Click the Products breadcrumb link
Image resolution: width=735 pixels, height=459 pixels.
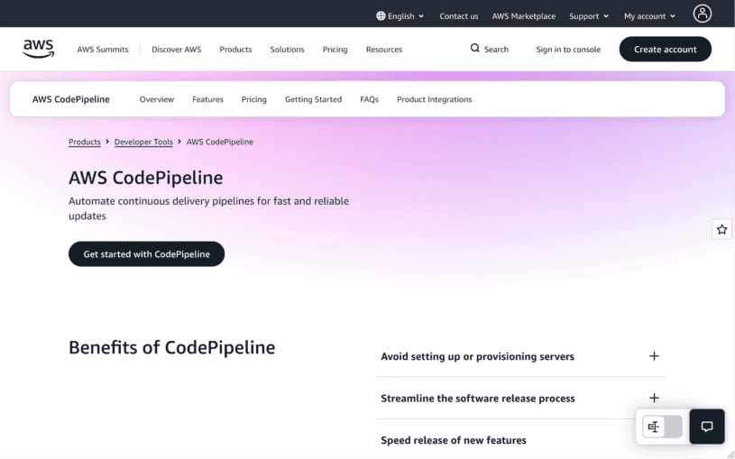point(85,142)
